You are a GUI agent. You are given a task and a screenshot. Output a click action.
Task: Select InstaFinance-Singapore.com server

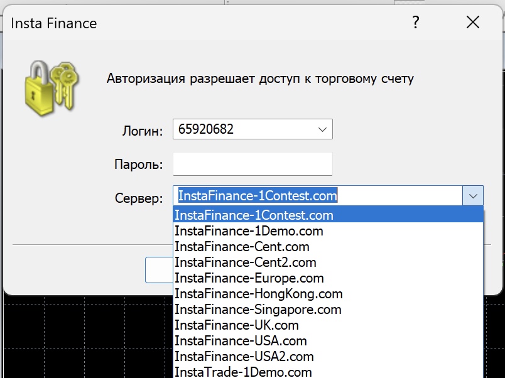328,310
